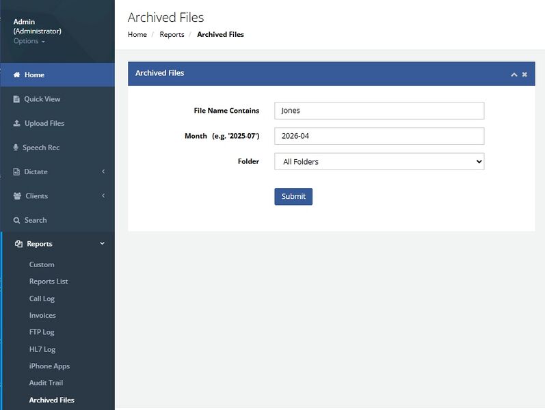Expand the Clients submenu arrow
The height and width of the screenshot is (410, 545).
(x=103, y=195)
